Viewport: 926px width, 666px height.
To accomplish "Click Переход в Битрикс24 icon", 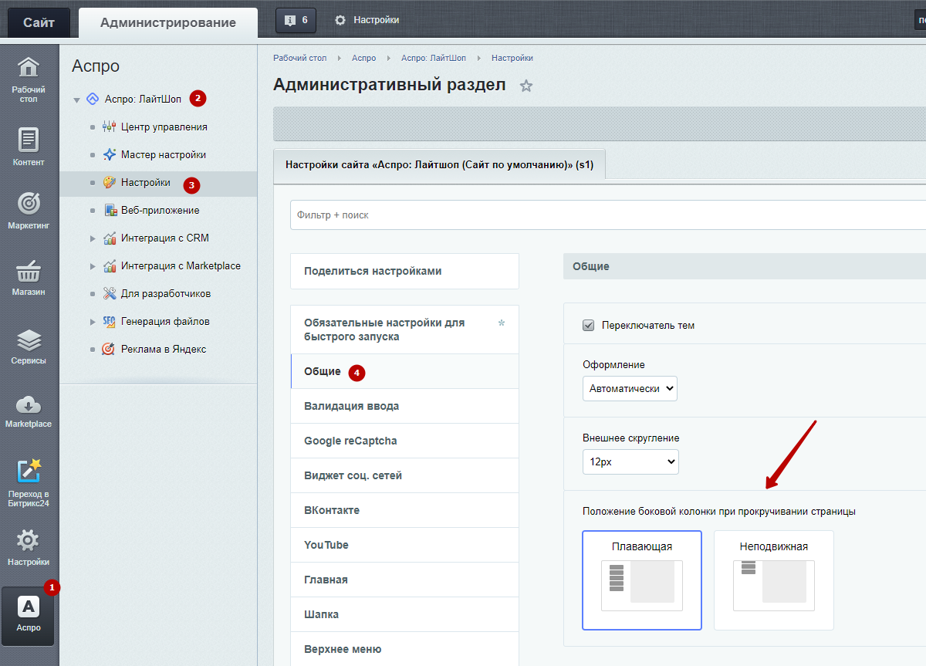I will point(29,471).
